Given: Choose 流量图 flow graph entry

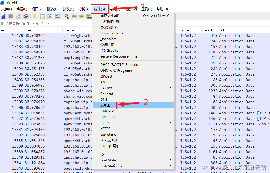Looking at the screenshot, I should 133,105.
